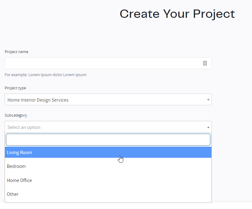Screen dimensions: 252x209
Task: Click the 'Home Interior Design Services' selected value
Action: [x=38, y=100]
